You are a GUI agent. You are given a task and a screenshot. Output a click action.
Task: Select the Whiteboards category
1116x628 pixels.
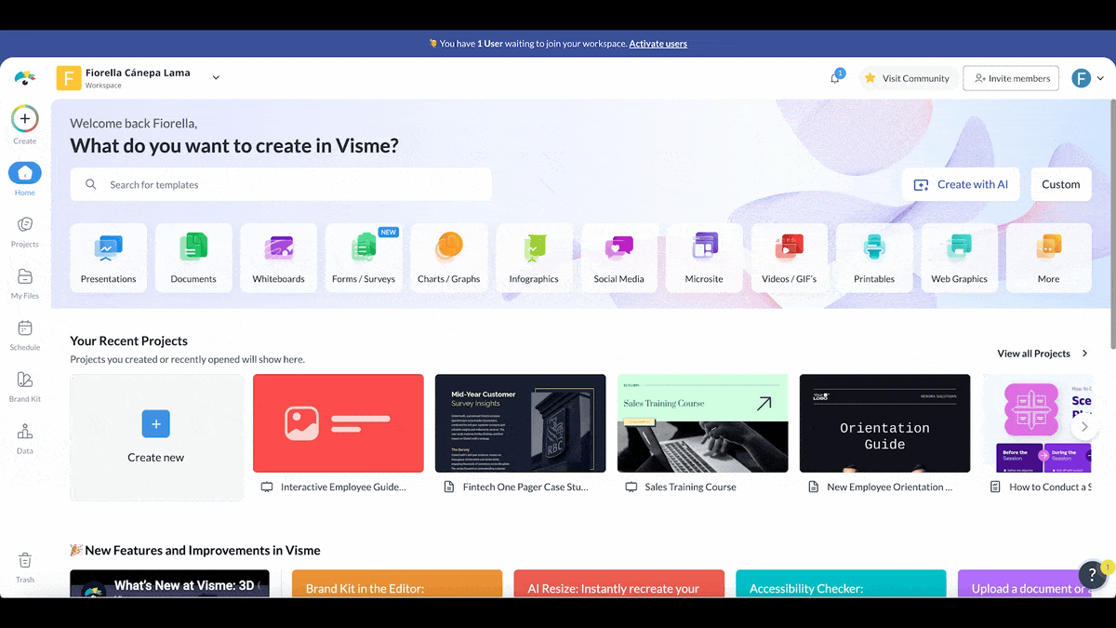pyautogui.click(x=279, y=258)
